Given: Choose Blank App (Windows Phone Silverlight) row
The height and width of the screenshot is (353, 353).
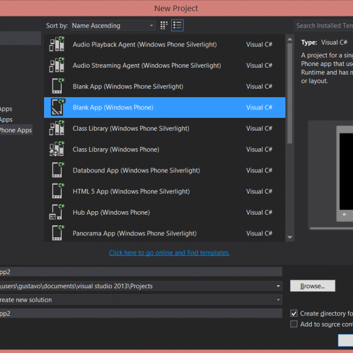Looking at the screenshot, I should [x=165, y=86].
